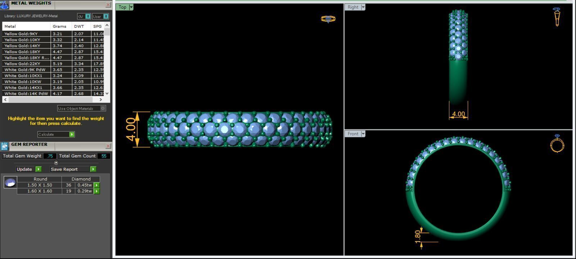Click the metal list left scroll arrow
Image resolution: width=576 pixels, height=259 pixels.
5,99
